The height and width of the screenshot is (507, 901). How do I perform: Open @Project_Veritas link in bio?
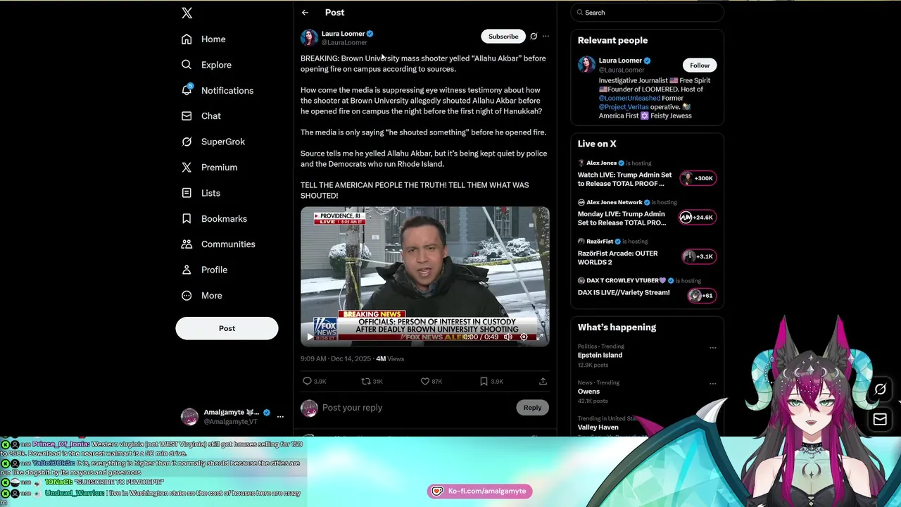tap(624, 107)
